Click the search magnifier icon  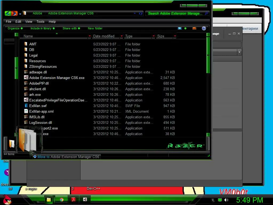206,13
